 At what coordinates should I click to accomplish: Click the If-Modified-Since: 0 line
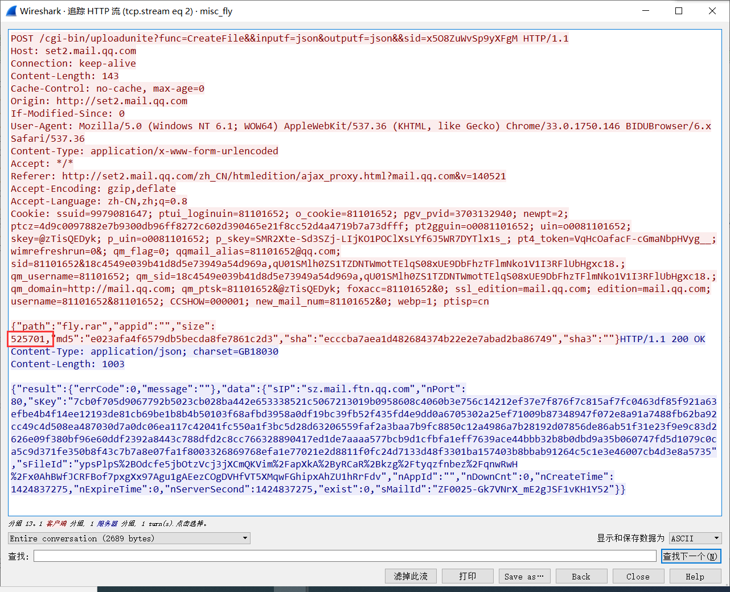pyautogui.click(x=68, y=113)
